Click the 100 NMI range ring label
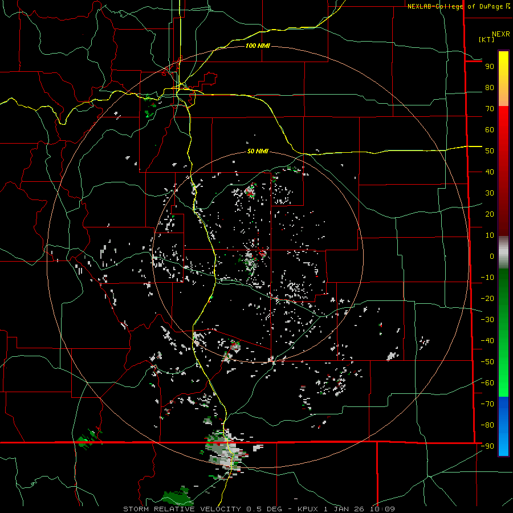Viewport: 513px width, 513px height. (258, 46)
